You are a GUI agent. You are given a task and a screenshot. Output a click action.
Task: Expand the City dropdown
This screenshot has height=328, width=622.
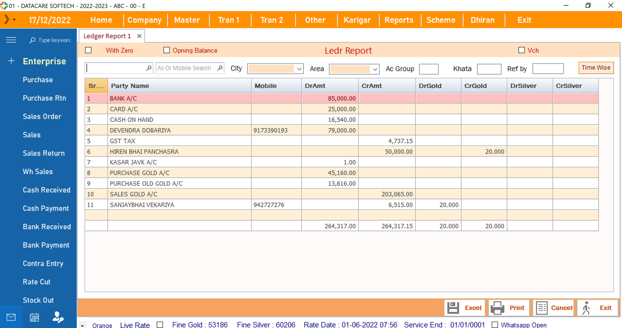coord(299,69)
